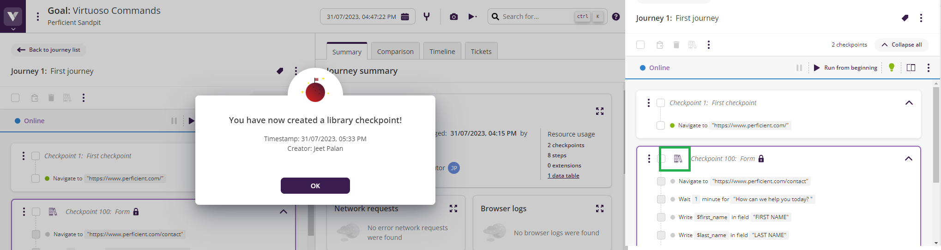Screen dimensions: 941x250
Task: Click the help question mark icon
Action: point(616,17)
